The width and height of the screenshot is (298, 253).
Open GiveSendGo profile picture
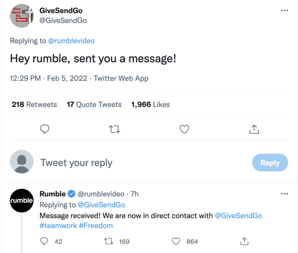pos(22,15)
